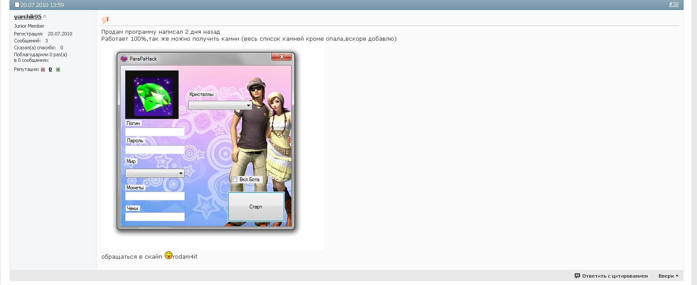Open the post number #38 link

tap(673, 4)
